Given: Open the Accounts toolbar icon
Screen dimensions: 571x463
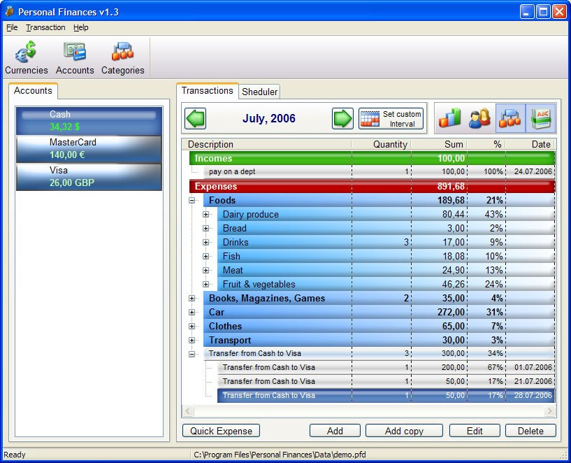Looking at the screenshot, I should 75,57.
